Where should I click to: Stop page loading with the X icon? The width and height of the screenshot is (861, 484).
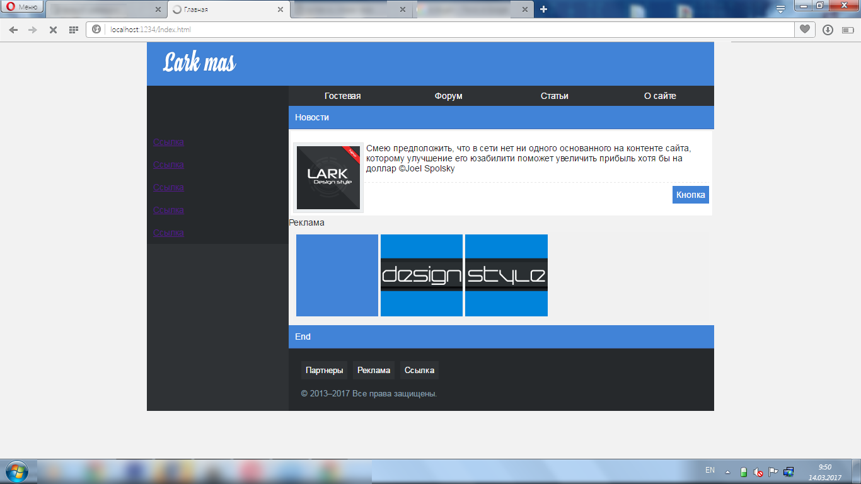coord(54,30)
